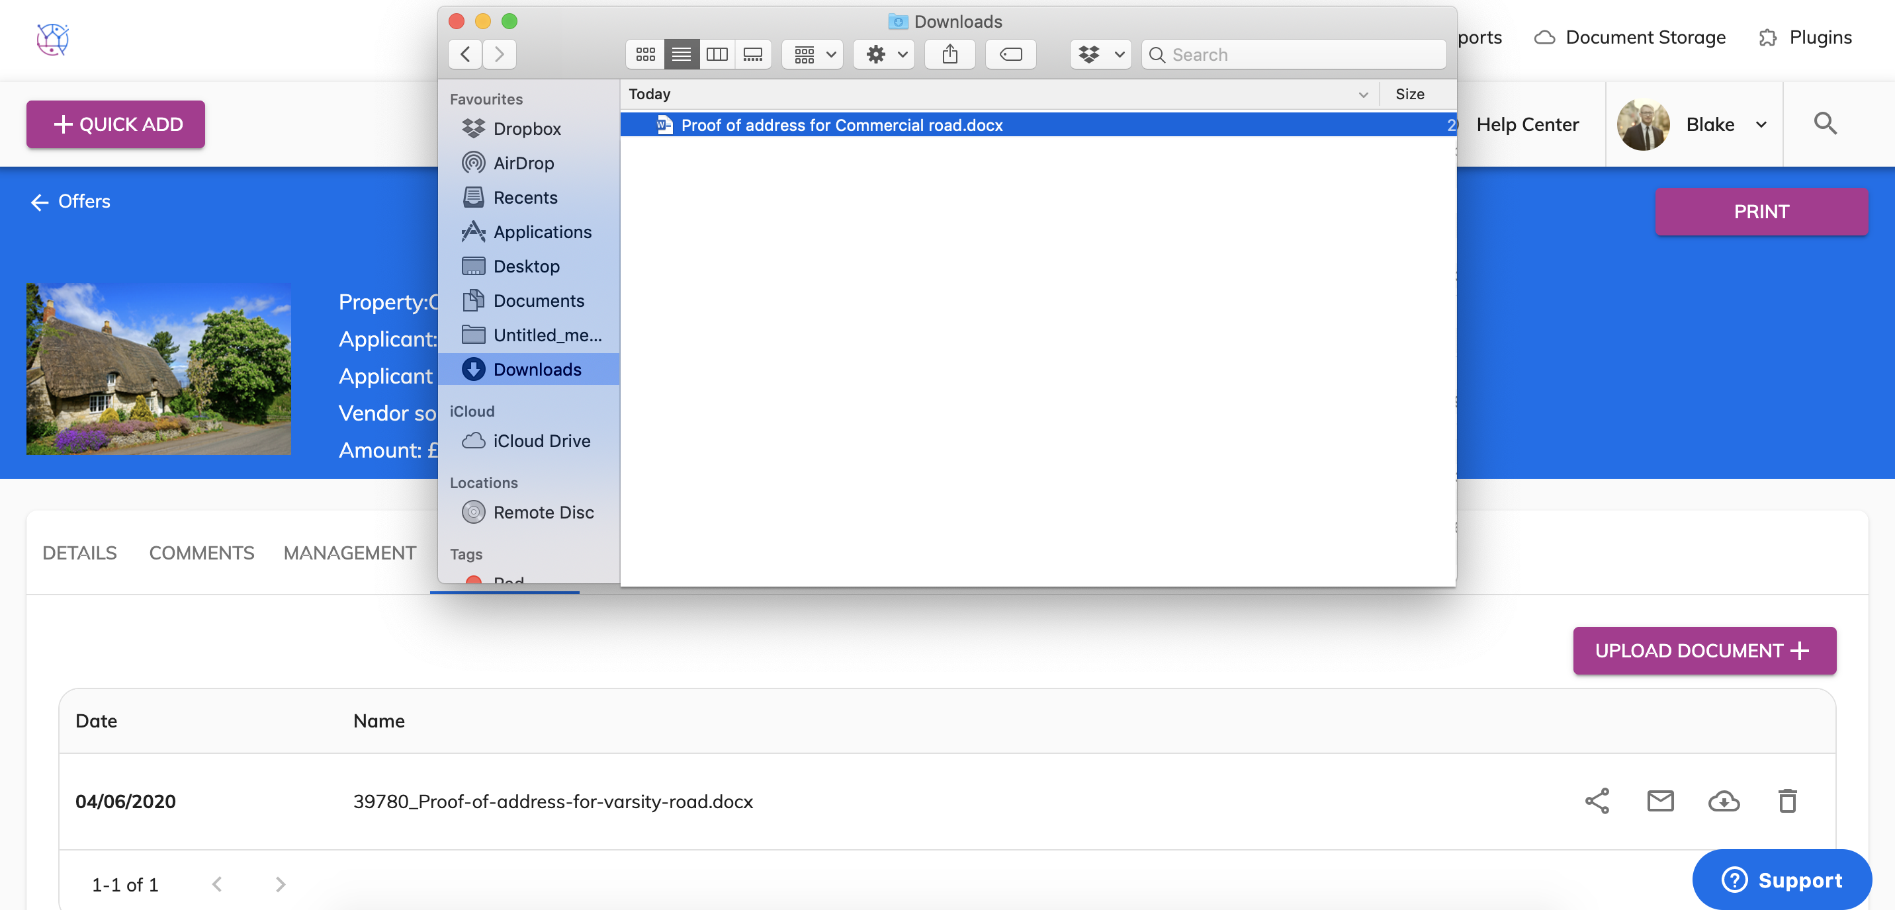Select the Red tag swatch
The height and width of the screenshot is (910, 1895).
pos(474,581)
